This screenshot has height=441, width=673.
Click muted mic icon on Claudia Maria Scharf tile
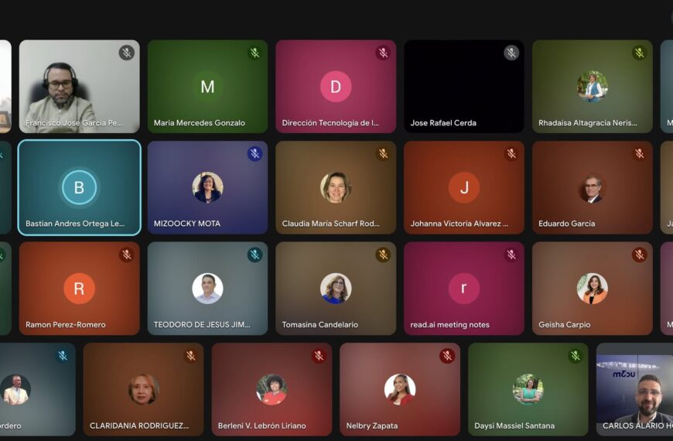tap(383, 154)
